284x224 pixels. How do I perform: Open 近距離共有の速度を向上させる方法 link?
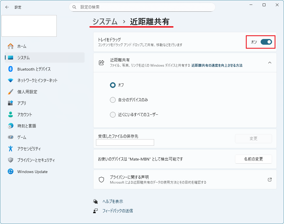click(217, 65)
